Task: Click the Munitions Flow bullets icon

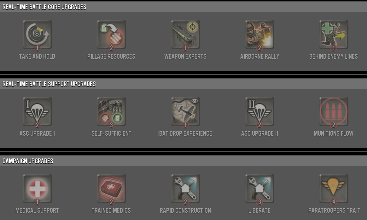Action: (x=334, y=111)
